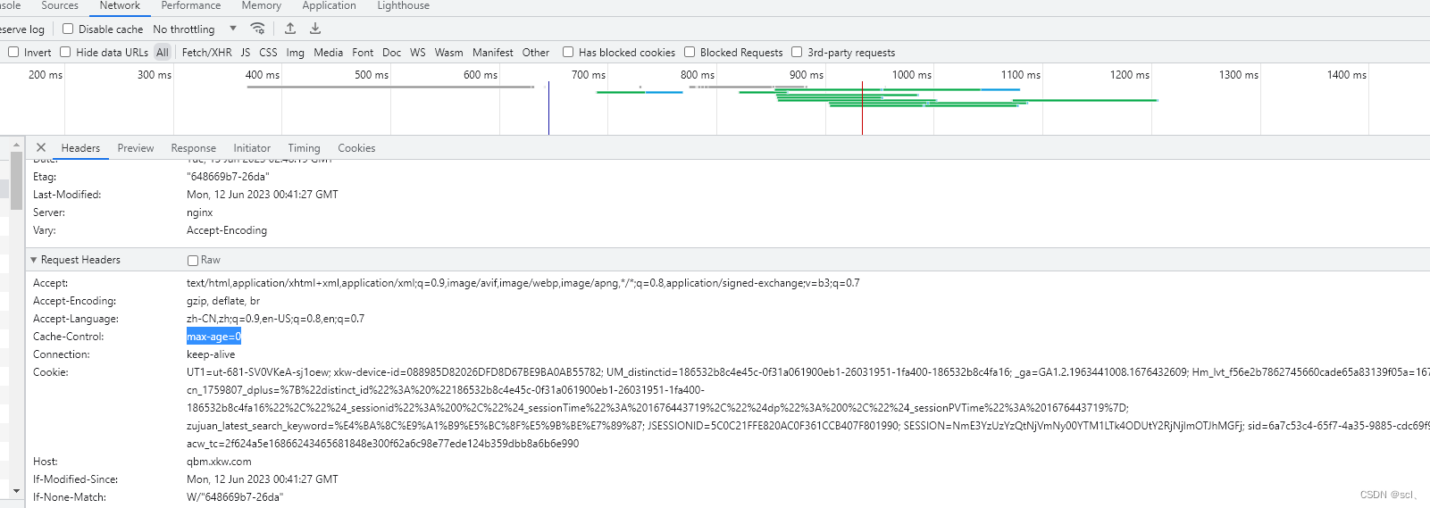Open the Response detail tab
The height and width of the screenshot is (508, 1430).
coord(194,148)
